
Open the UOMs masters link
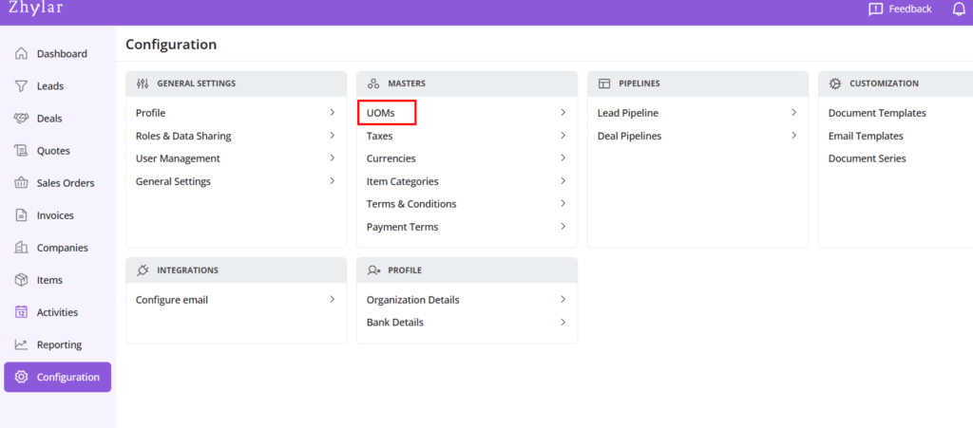click(380, 113)
